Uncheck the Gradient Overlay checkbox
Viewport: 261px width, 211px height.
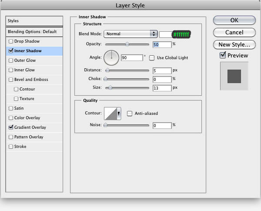point(11,127)
